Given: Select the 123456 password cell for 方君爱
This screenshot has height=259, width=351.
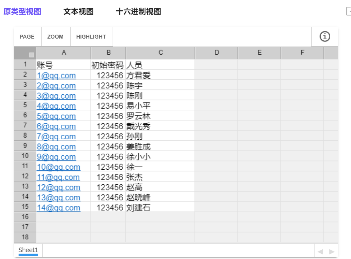Looking at the screenshot, I should (108, 75).
